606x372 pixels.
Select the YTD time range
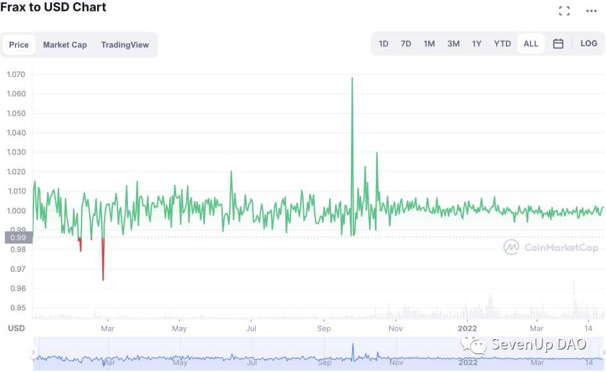click(x=503, y=44)
